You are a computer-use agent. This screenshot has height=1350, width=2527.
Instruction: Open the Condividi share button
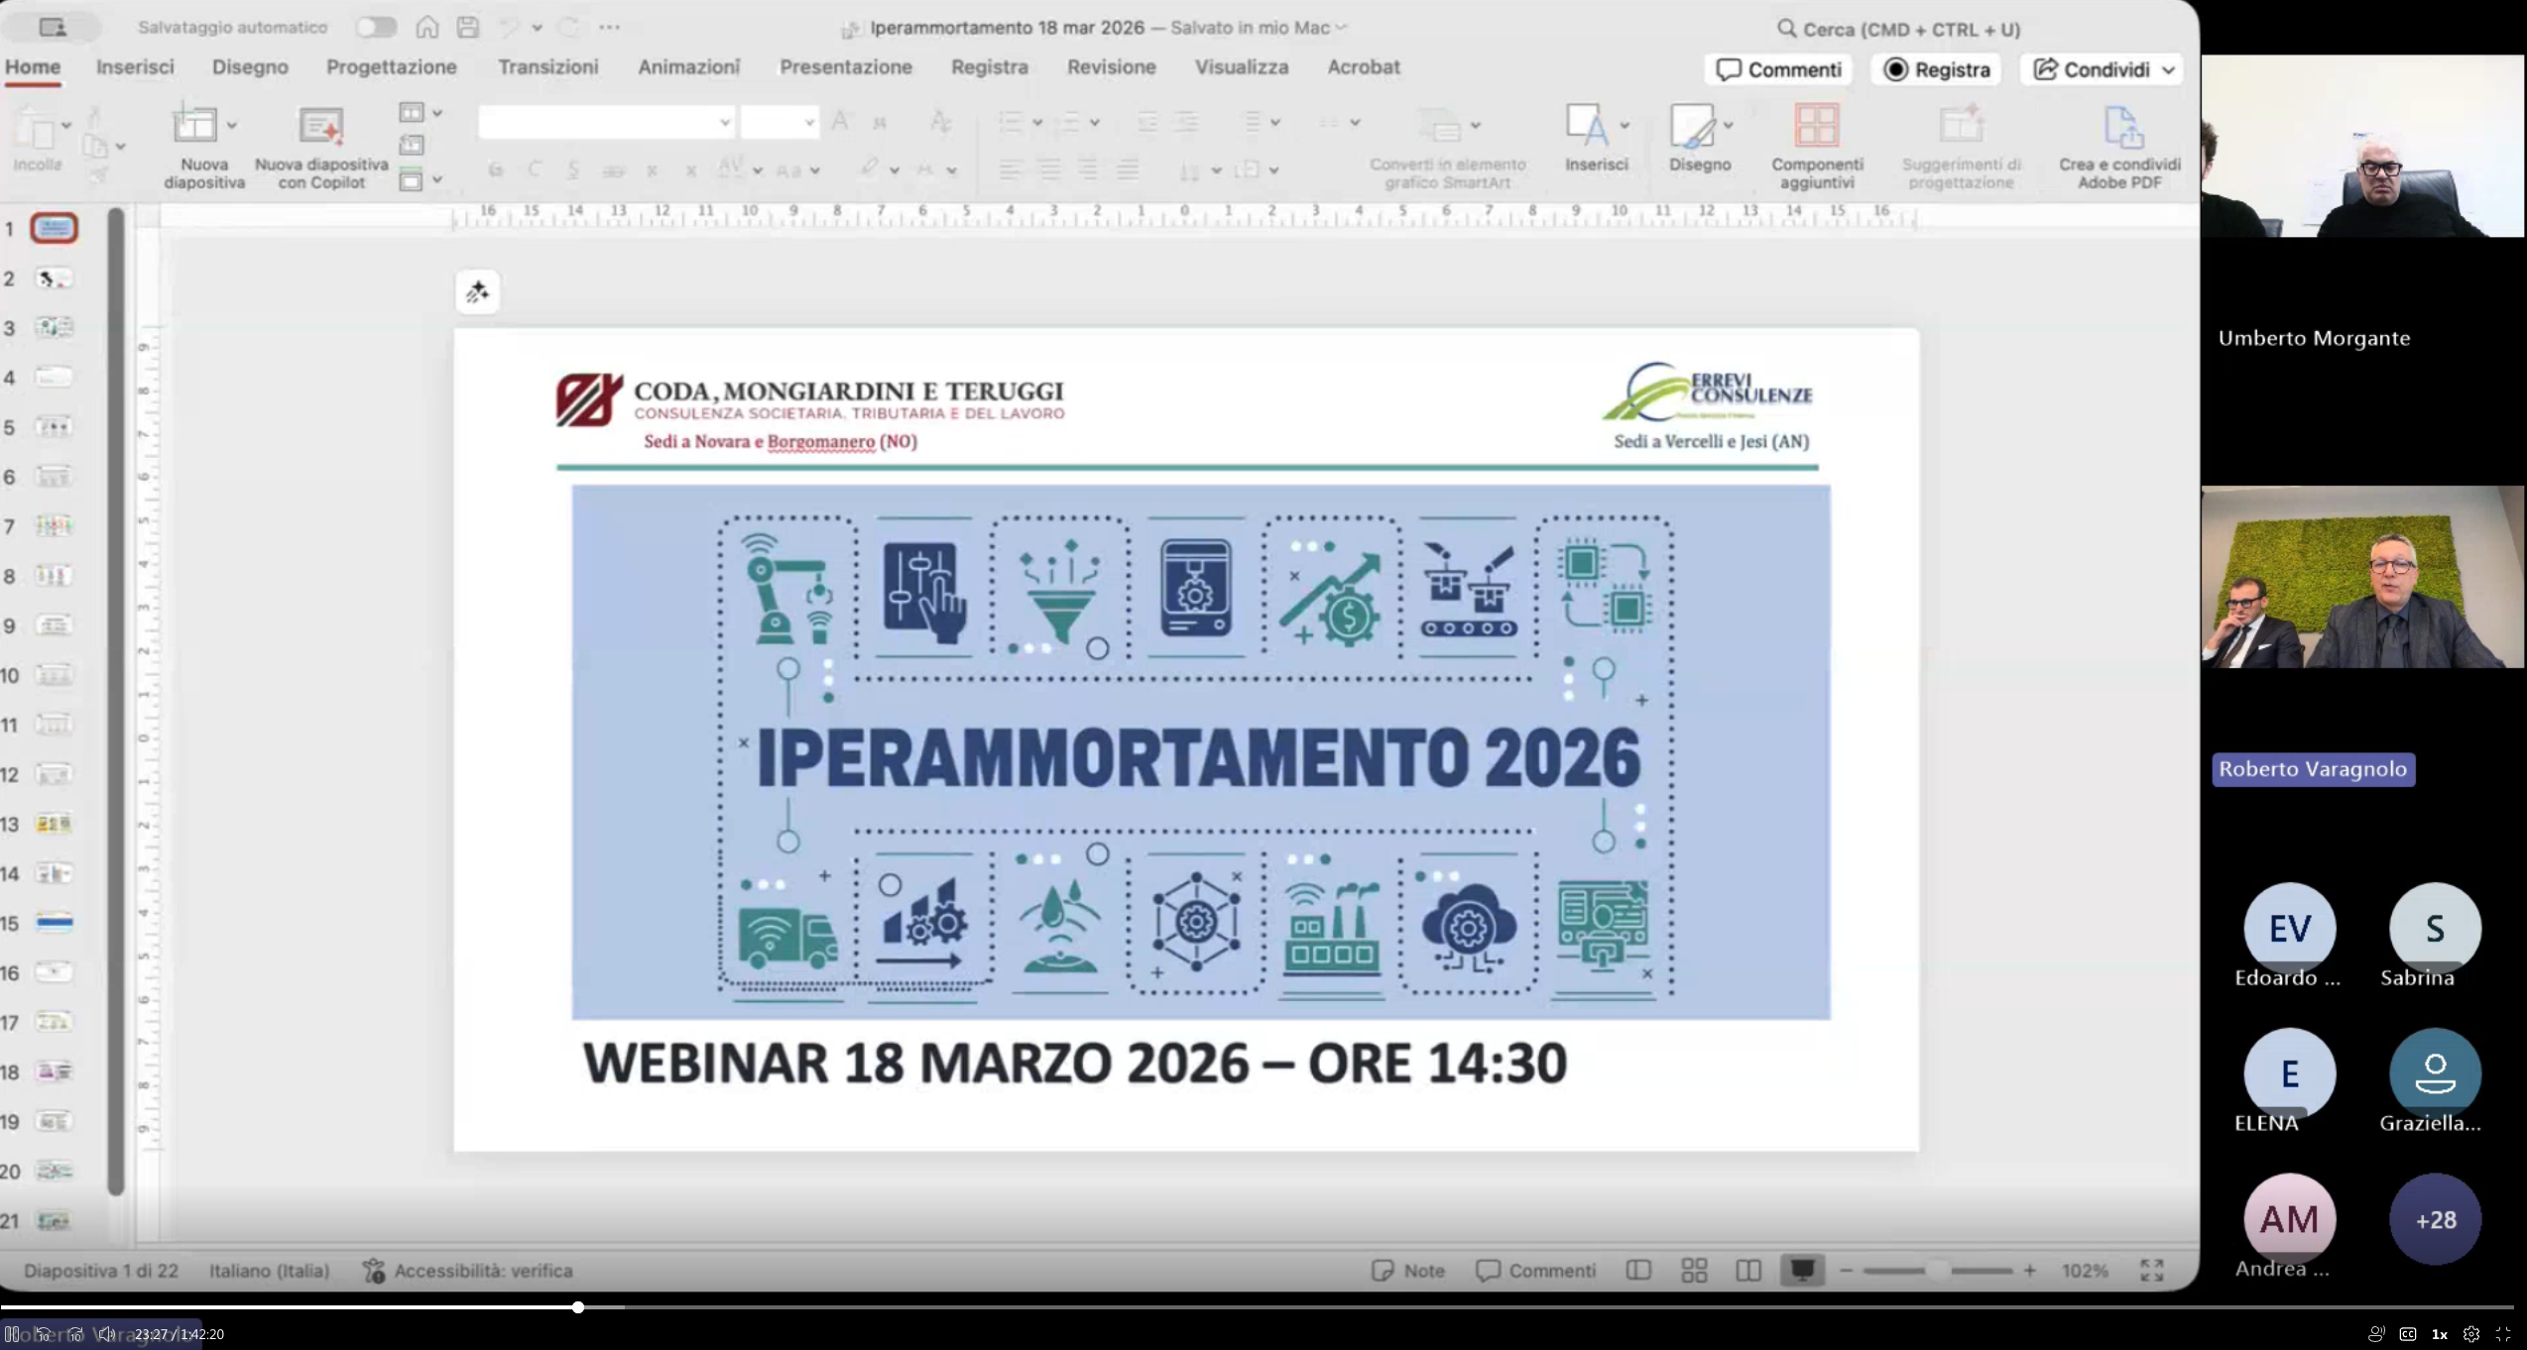2103,69
